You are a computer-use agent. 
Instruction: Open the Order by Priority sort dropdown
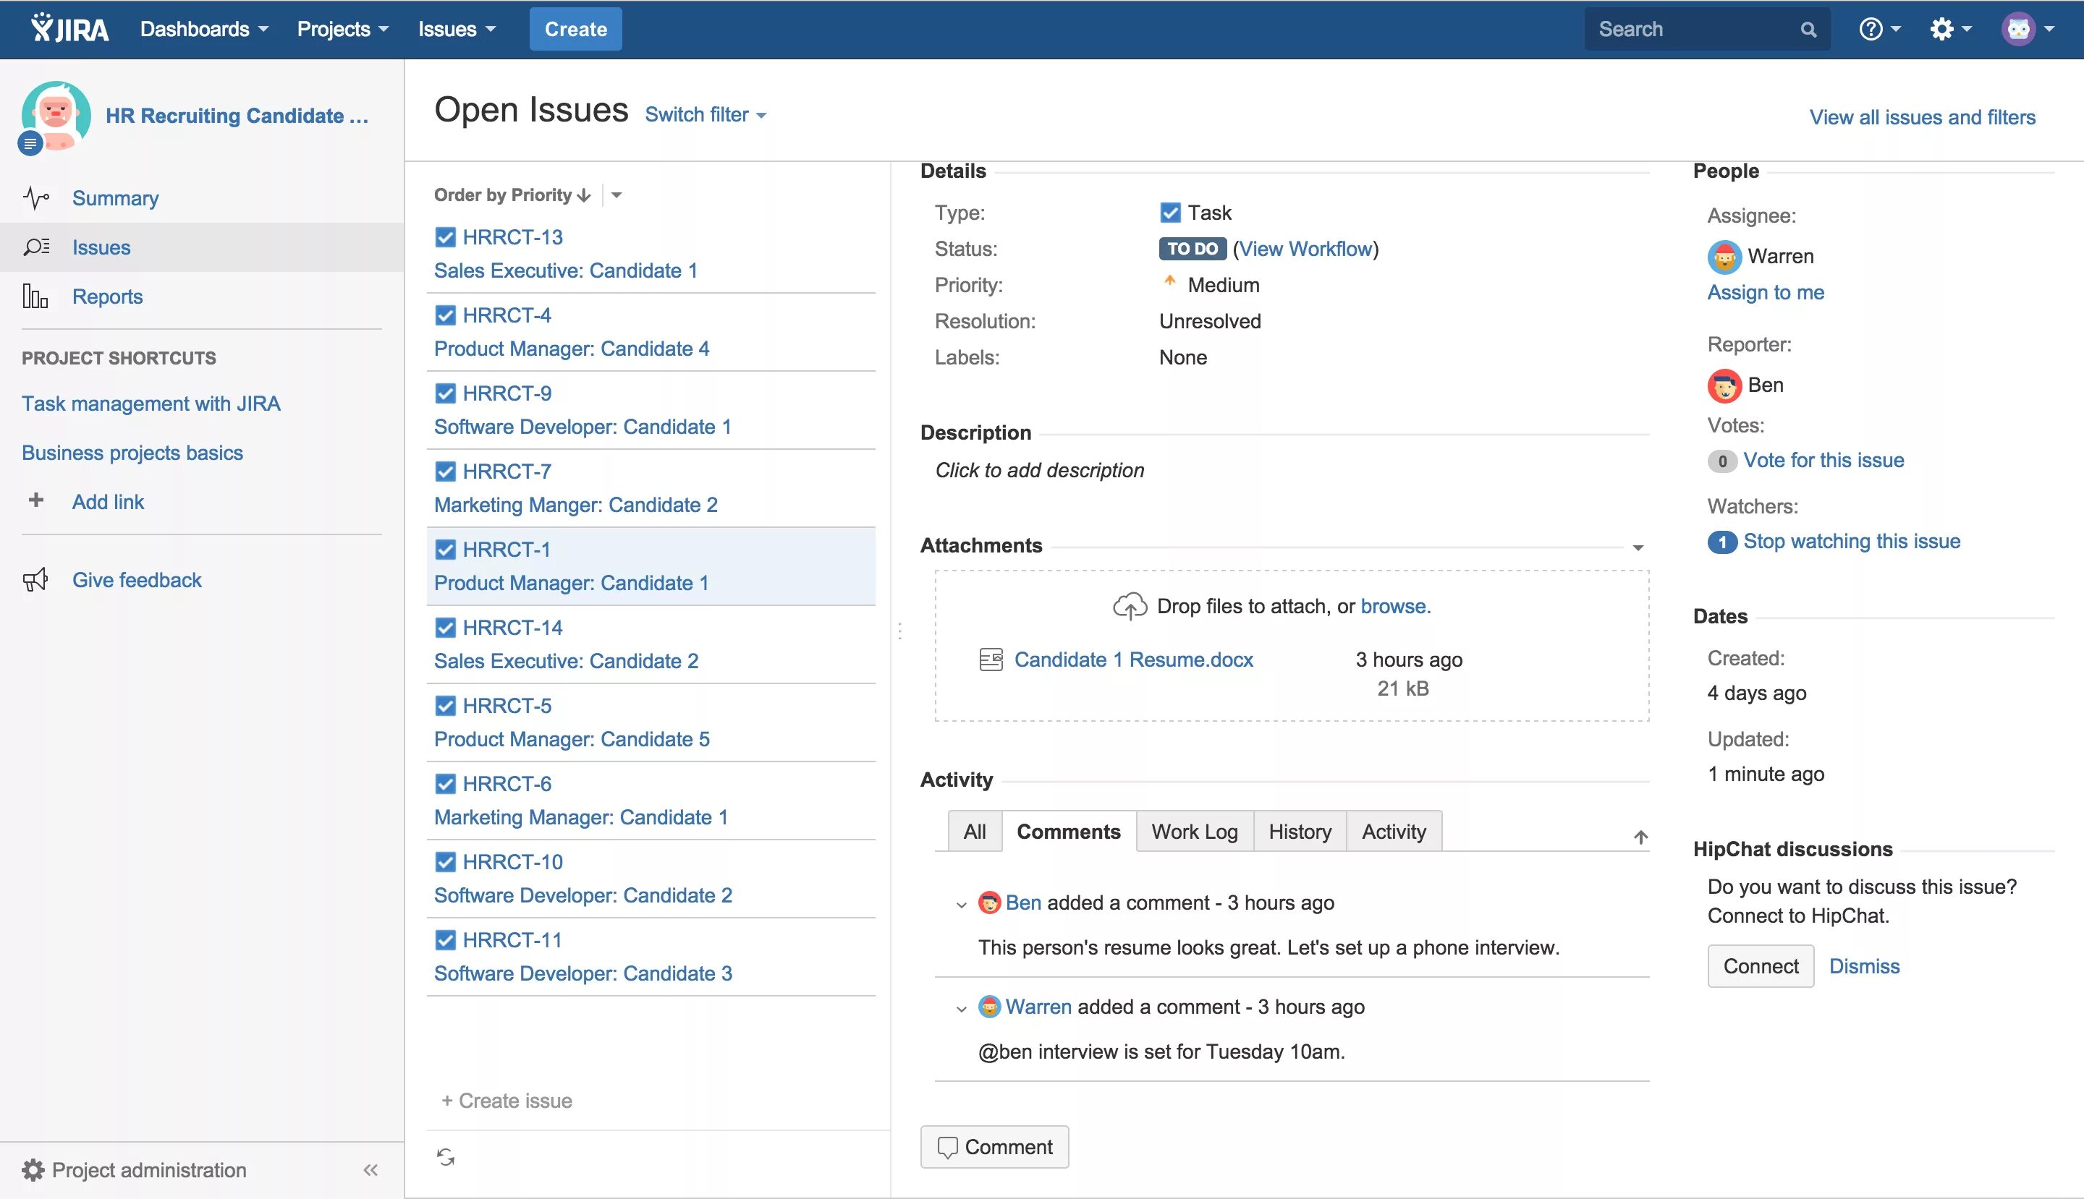617,195
